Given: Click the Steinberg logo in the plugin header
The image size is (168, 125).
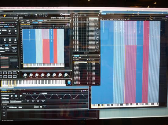Looking at the screenshot, I should coord(65,14).
